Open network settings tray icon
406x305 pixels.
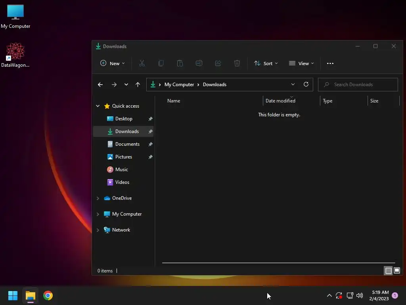(350, 295)
